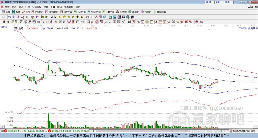Select the red pencil drawing tool
258x138 pixels.
tap(4, 22)
